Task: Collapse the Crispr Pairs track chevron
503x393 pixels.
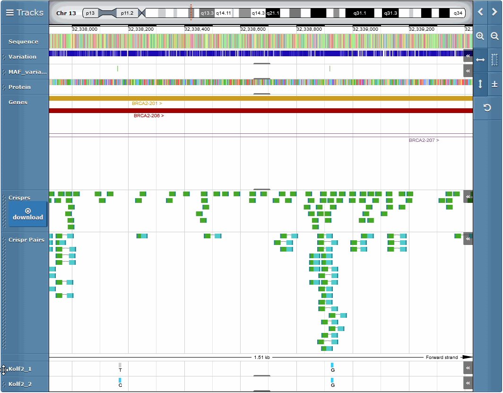Action: 468,239
